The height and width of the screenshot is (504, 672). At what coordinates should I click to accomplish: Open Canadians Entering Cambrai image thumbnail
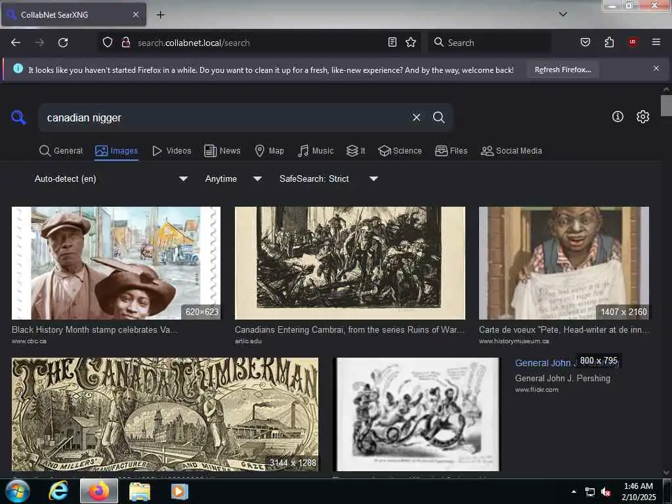pyautogui.click(x=350, y=263)
